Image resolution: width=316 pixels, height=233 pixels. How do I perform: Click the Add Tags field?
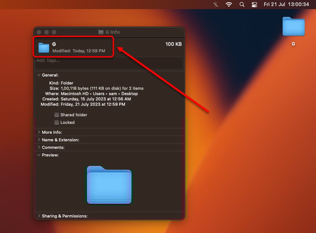(x=109, y=63)
